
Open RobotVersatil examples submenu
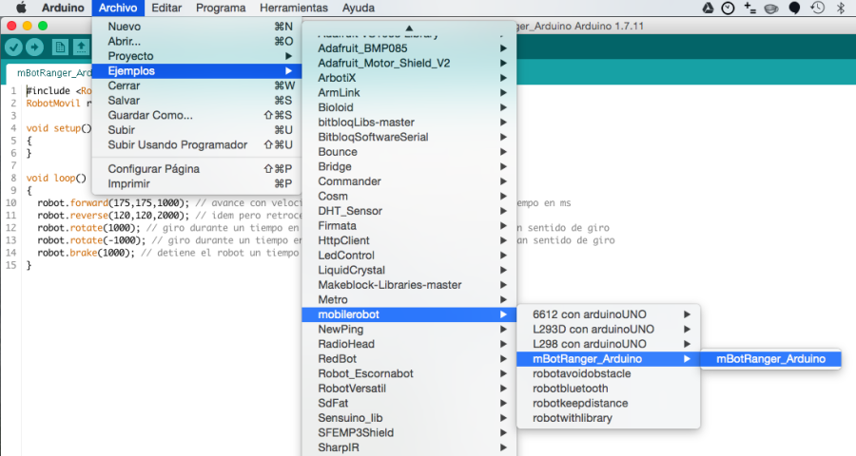(409, 388)
